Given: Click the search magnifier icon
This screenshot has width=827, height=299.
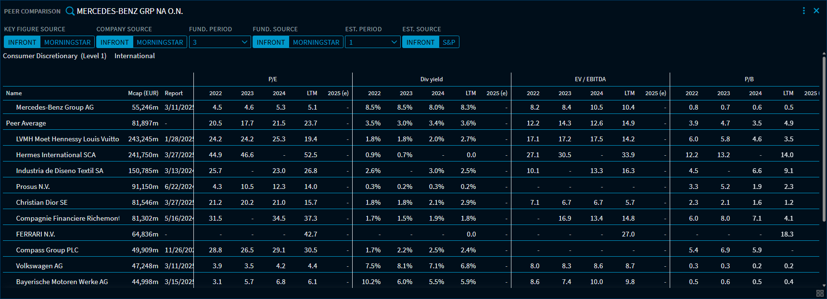Looking at the screenshot, I should pos(70,11).
